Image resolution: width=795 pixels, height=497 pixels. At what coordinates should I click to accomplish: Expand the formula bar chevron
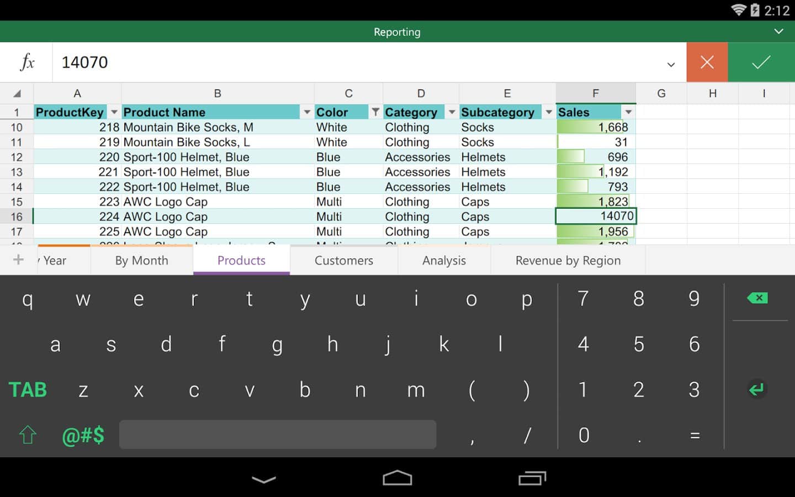pos(671,64)
